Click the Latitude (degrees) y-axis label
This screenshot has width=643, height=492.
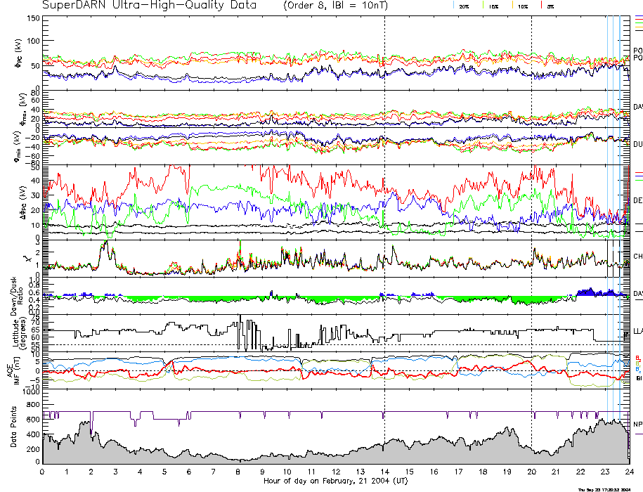coord(17,333)
